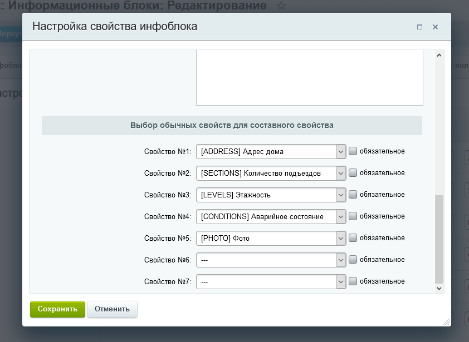This screenshot has height=342, width=469.
Task: Expand the Property №2 SECTIONS dropdown
Action: pos(271,173)
